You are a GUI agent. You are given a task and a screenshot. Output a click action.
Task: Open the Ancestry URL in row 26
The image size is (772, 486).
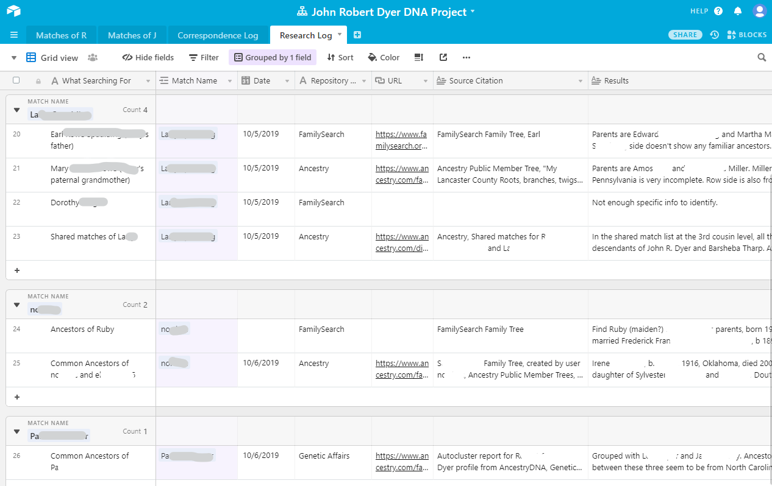(x=402, y=462)
